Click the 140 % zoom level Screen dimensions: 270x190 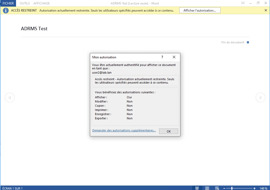pyautogui.click(x=263, y=188)
